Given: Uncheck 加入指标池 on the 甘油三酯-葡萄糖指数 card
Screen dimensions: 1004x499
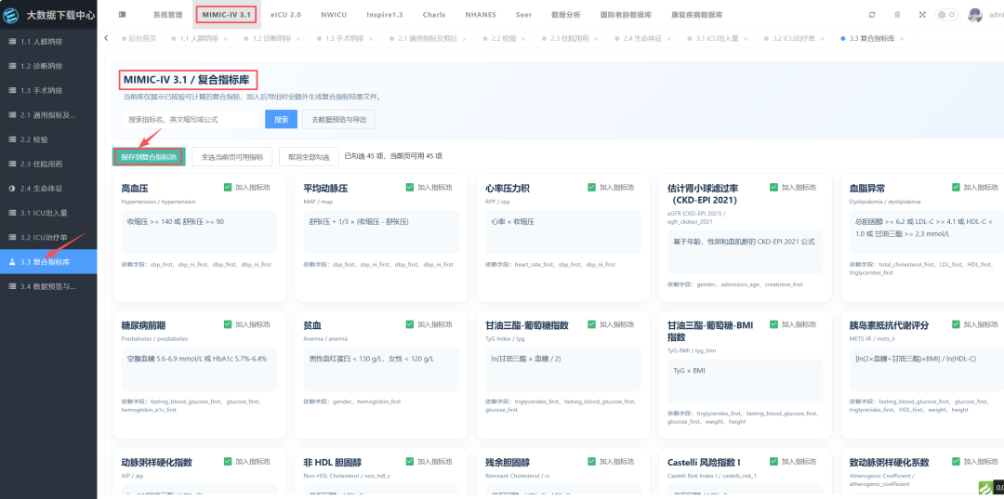Looking at the screenshot, I should click(591, 324).
